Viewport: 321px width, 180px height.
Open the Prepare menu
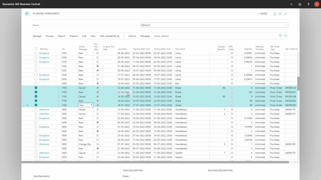[74, 36]
